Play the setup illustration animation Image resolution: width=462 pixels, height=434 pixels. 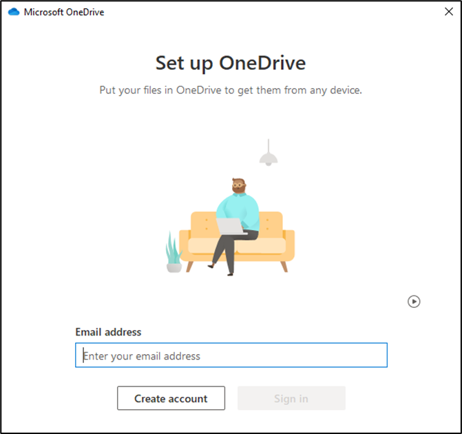414,302
